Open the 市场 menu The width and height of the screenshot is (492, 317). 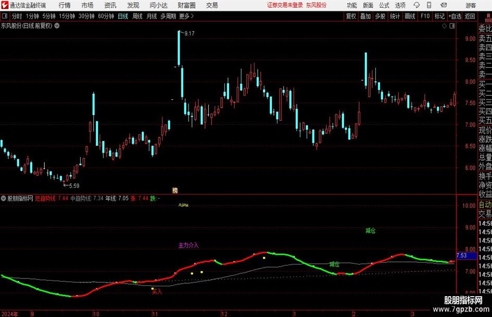87,5
